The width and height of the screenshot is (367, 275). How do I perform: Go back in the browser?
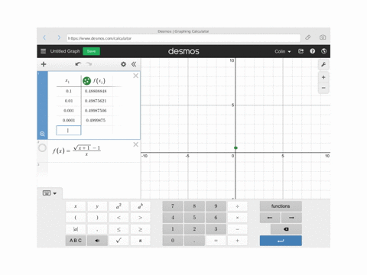click(x=44, y=37)
